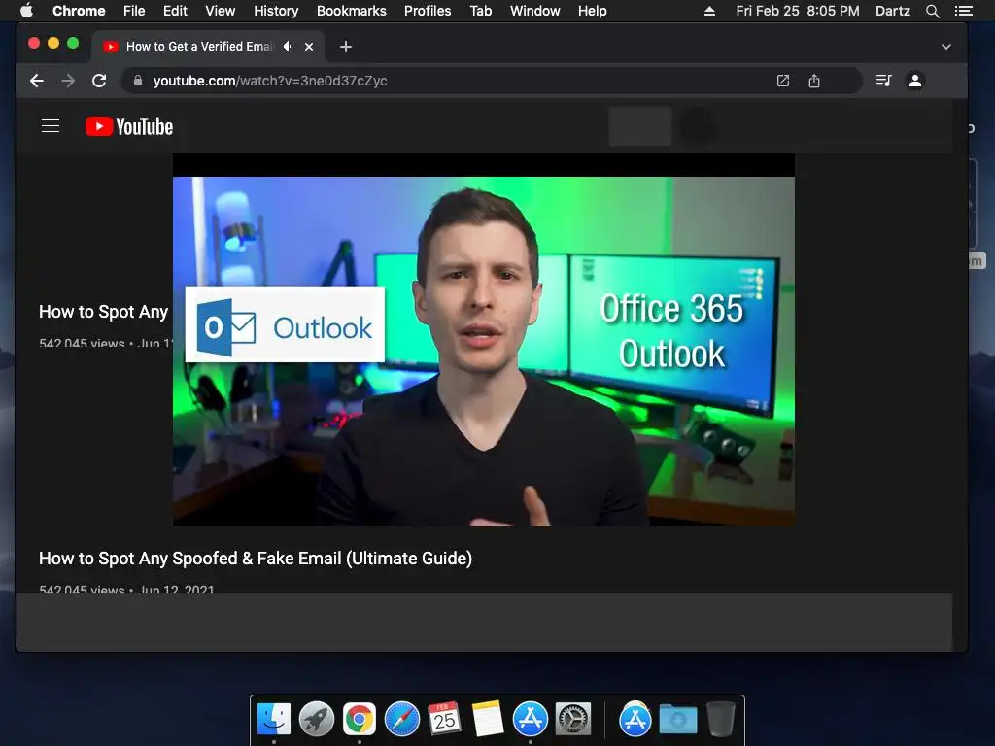The height and width of the screenshot is (746, 995).
Task: Open System Preferences from the Dock
Action: point(573,720)
